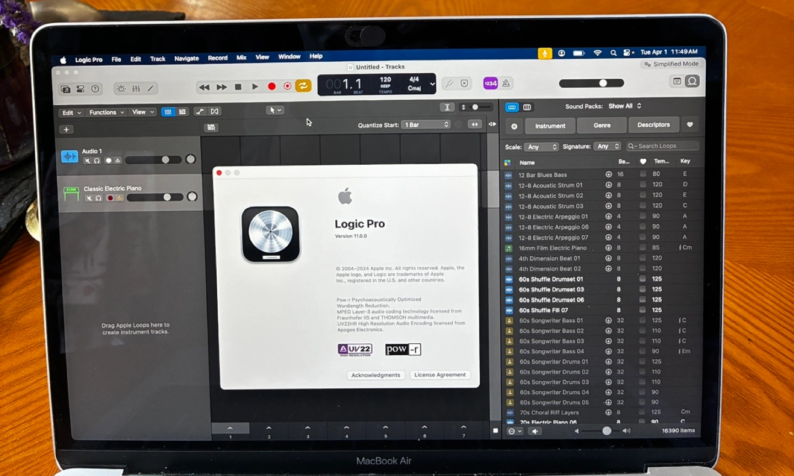Click the Stop transport button
The image size is (794, 476).
(x=238, y=87)
